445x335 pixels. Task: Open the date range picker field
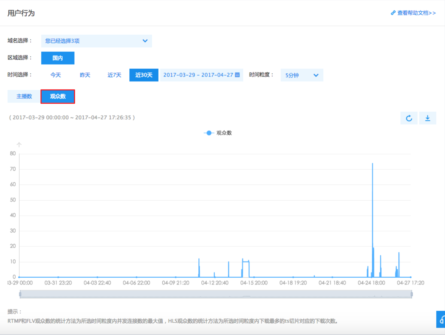201,75
